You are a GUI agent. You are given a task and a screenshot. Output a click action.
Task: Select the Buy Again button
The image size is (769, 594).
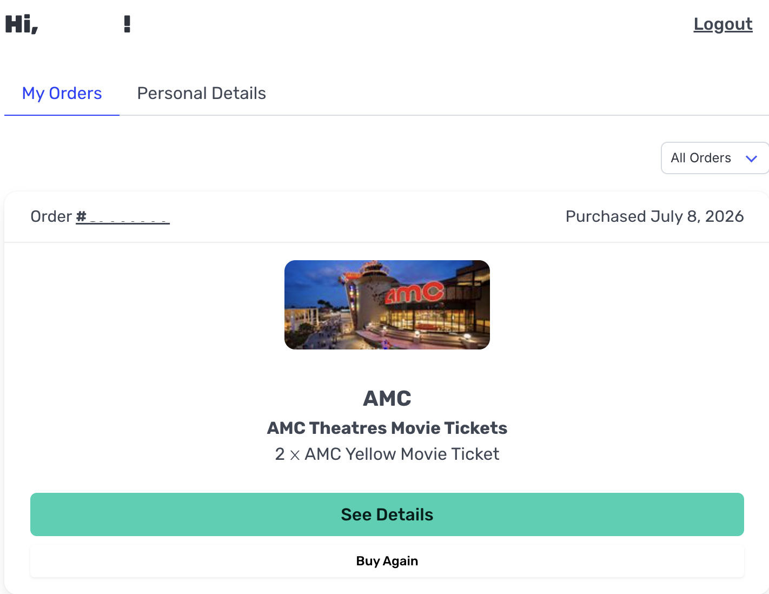(387, 561)
